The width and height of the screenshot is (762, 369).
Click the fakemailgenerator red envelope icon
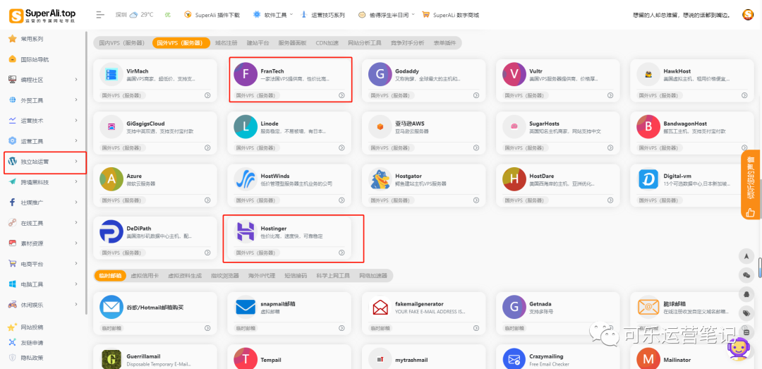pos(380,307)
